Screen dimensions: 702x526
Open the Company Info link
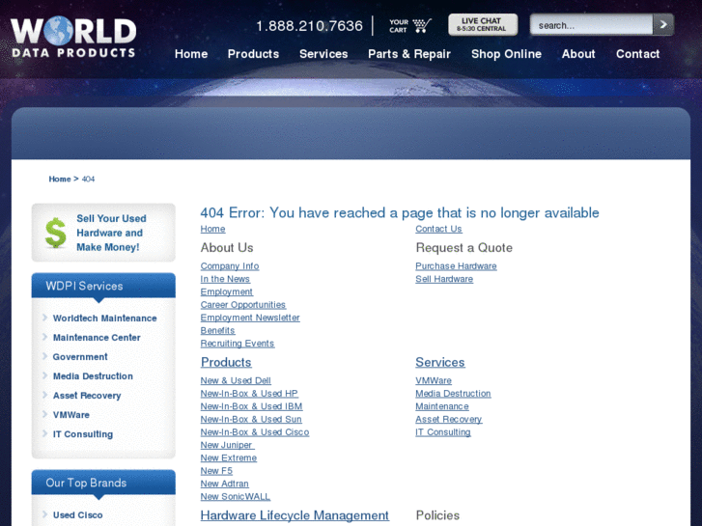[x=230, y=266]
